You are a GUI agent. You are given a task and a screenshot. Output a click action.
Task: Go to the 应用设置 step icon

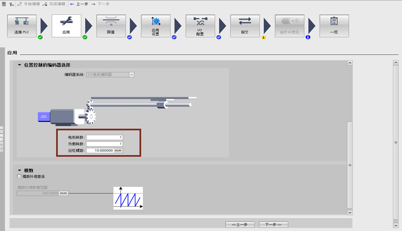click(156, 26)
